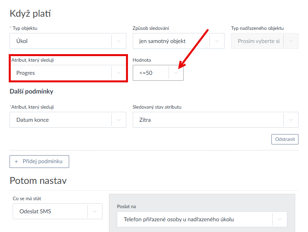Open the Typ nadřazeného objektu chevron
This screenshot has height=232, width=308.
tap(291, 41)
